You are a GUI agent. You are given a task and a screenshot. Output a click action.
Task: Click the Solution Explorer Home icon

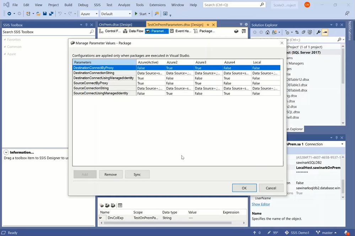pos(268,32)
